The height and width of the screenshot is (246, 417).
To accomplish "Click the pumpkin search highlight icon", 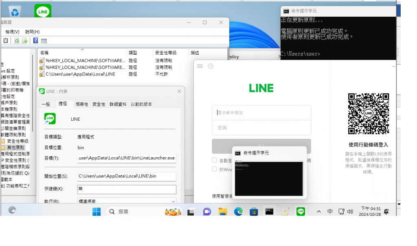I will pyautogui.click(x=173, y=212).
